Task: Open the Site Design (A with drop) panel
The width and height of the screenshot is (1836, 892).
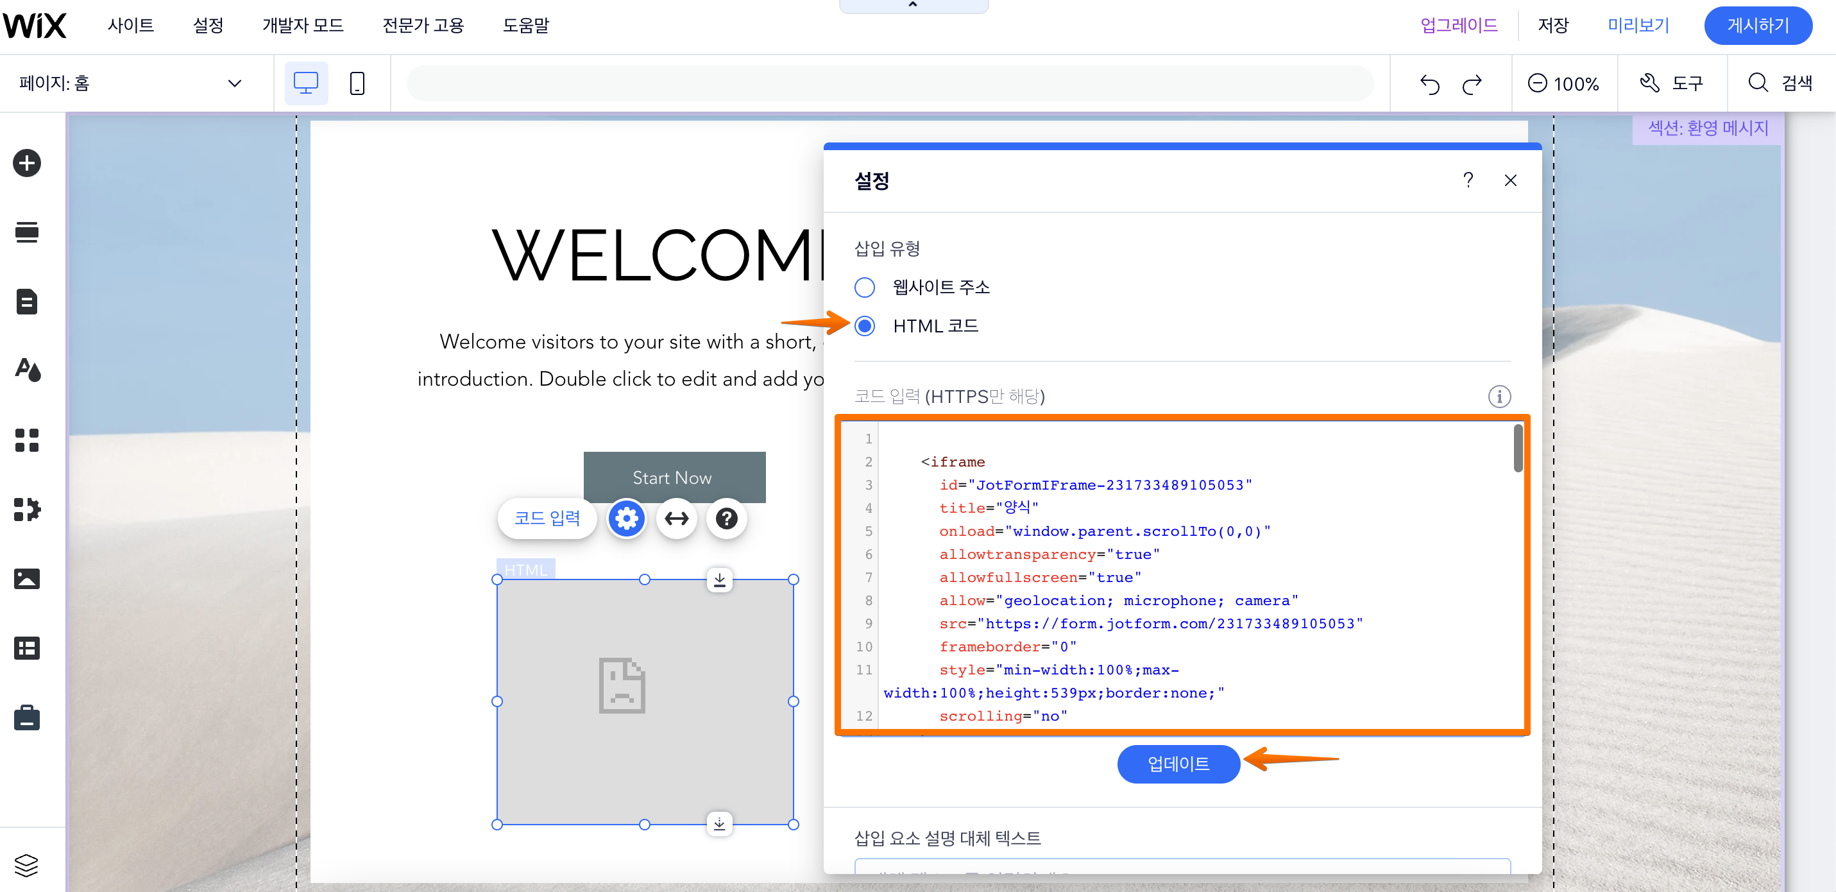Action: pos(27,370)
